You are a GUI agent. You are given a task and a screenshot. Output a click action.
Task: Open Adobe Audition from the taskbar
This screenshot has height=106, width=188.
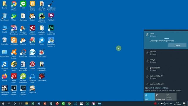pos(88,103)
